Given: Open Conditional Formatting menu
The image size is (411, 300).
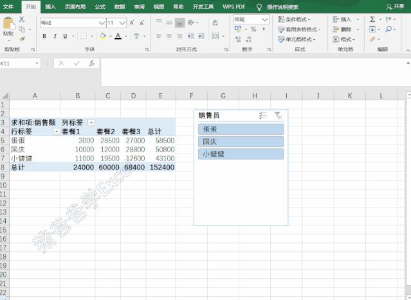Looking at the screenshot, I should pyautogui.click(x=294, y=19).
